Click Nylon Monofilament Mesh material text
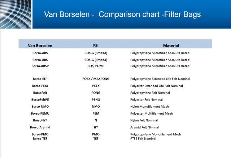Screen dimensions: 231x158 coord(149,107)
